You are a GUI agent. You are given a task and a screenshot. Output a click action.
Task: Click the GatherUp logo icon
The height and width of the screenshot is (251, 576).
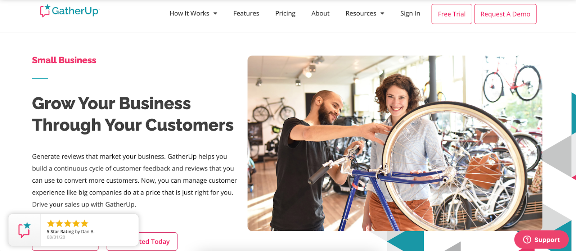(45, 11)
